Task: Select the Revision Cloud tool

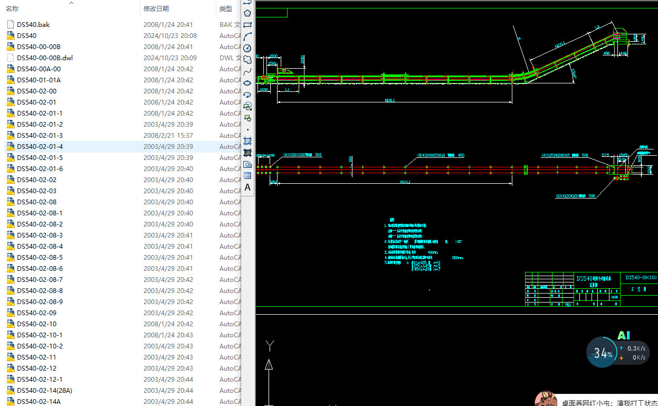Action: pos(247,59)
